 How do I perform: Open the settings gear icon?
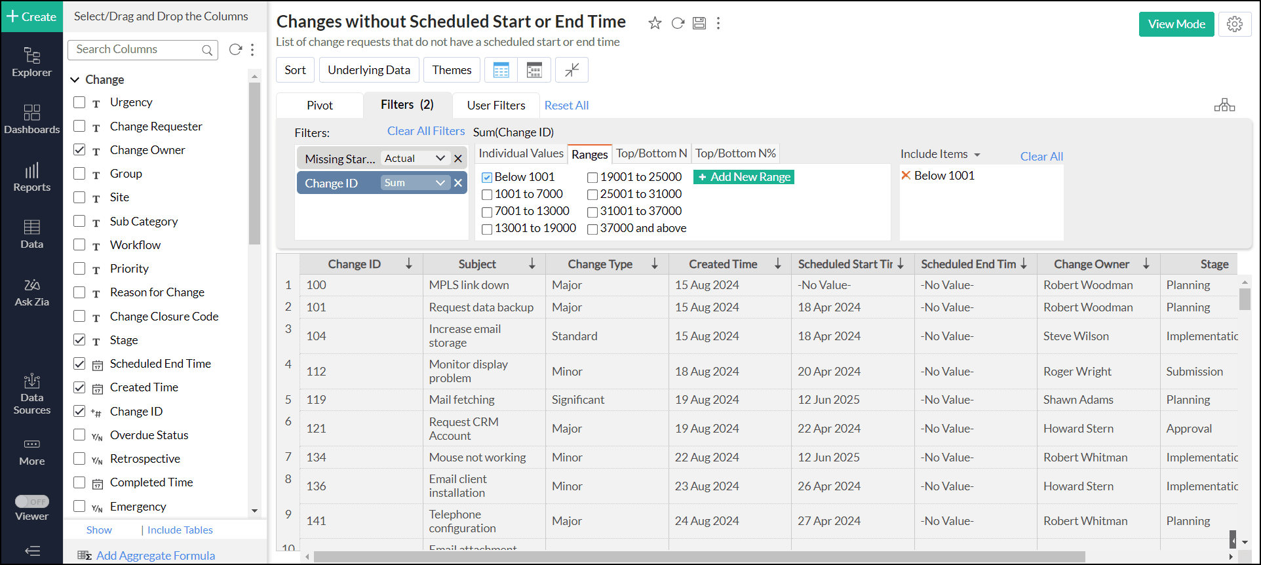1235,24
